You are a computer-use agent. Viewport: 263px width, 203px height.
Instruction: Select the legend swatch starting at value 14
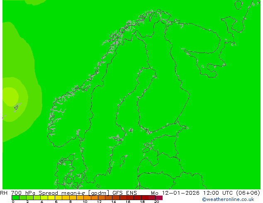[116, 198]
